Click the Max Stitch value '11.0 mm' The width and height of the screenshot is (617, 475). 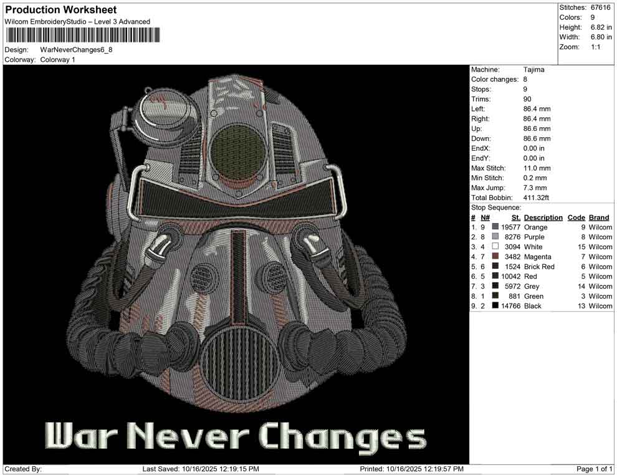pyautogui.click(x=537, y=168)
